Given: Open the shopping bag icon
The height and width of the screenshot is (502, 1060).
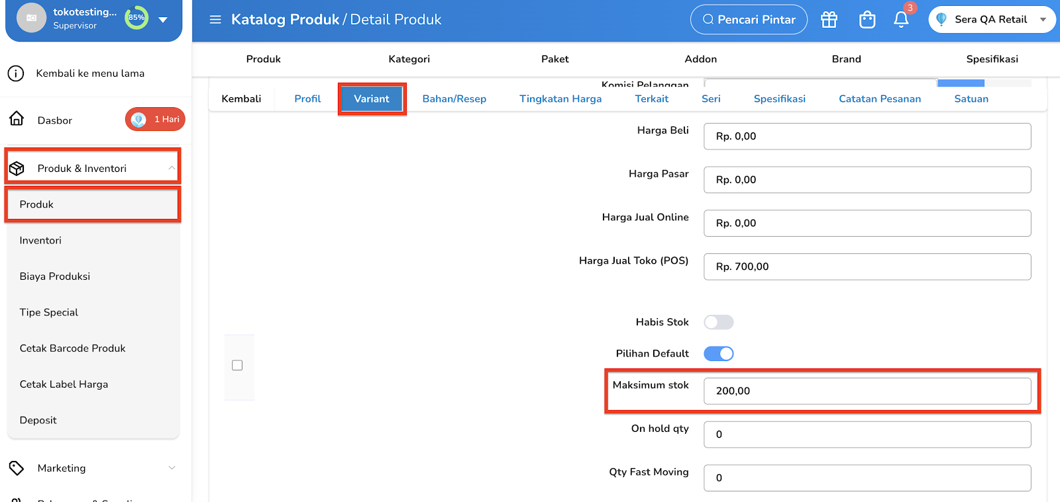Looking at the screenshot, I should click(867, 20).
